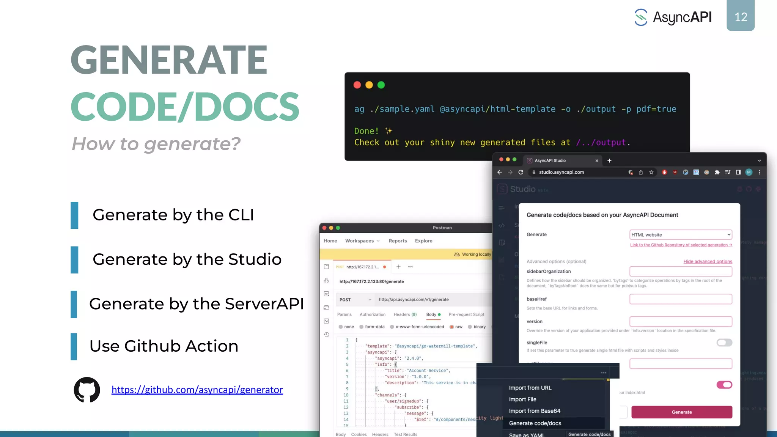Go back in the browser
The width and height of the screenshot is (777, 437).
500,172
